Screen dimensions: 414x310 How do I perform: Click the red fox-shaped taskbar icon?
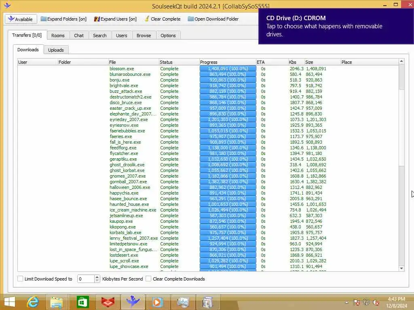[108, 302]
